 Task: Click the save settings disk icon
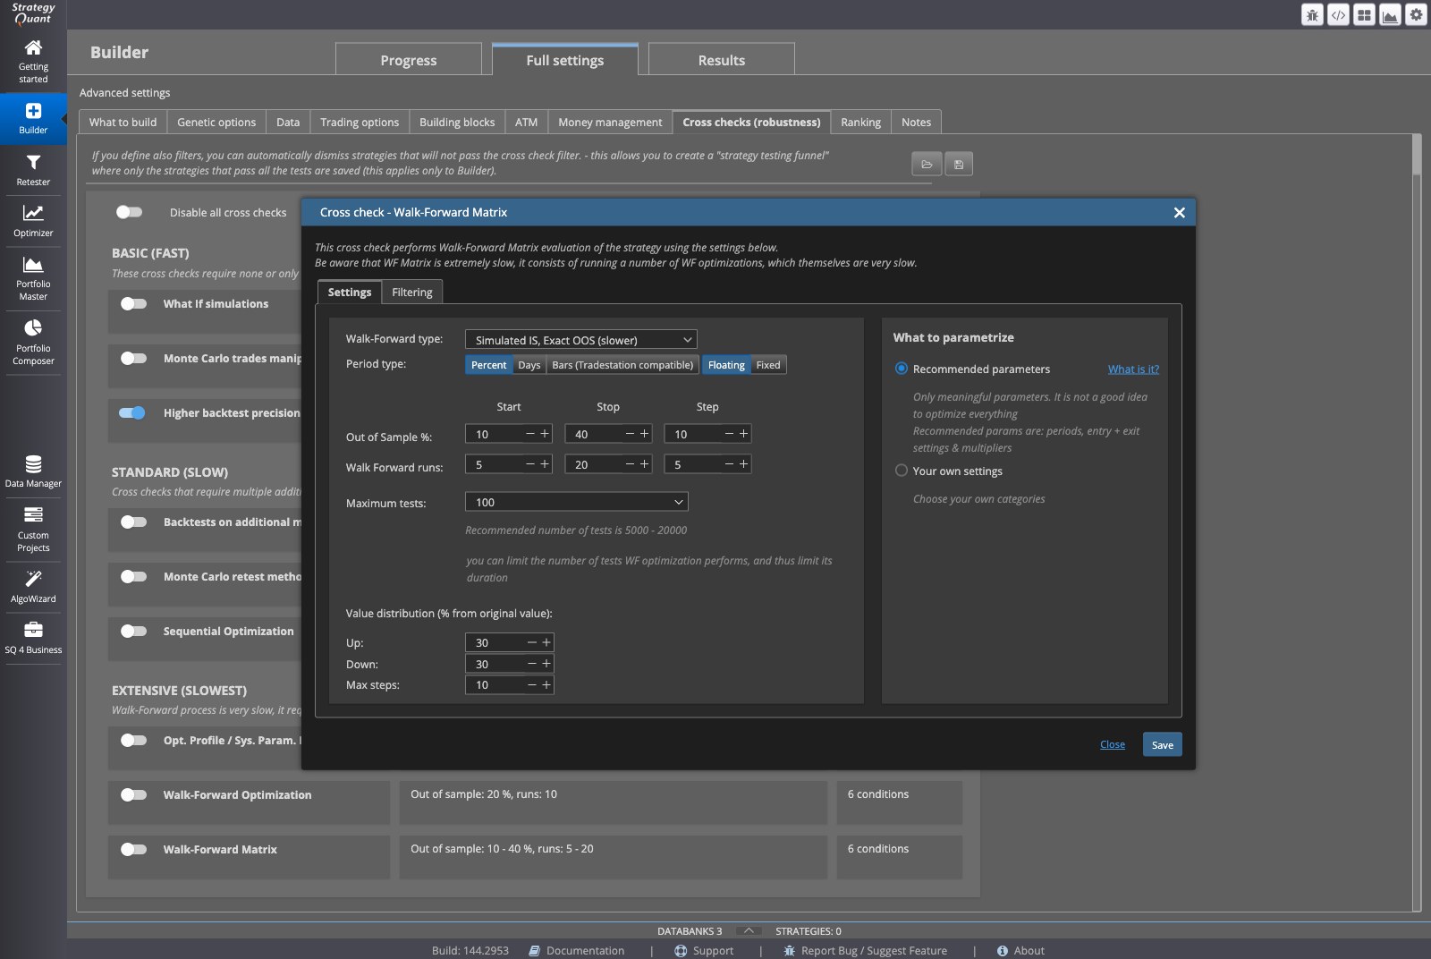pyautogui.click(x=959, y=164)
